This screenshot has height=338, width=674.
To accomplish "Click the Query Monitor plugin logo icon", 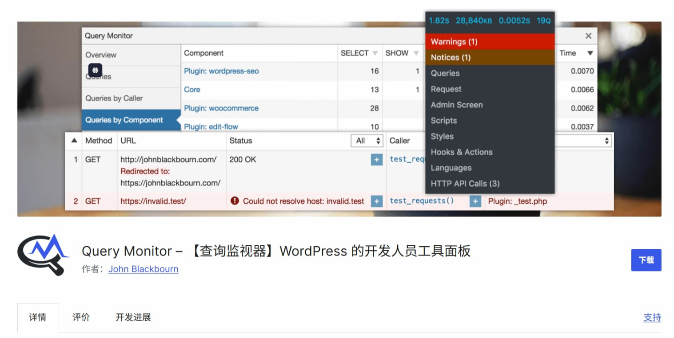I will pos(44,255).
